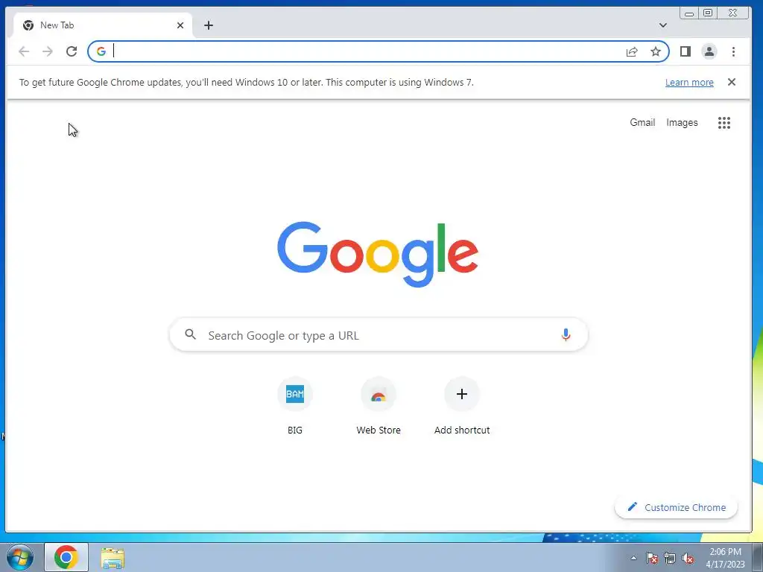Maximize the Chrome window
This screenshot has width=763, height=572.
pyautogui.click(x=708, y=13)
